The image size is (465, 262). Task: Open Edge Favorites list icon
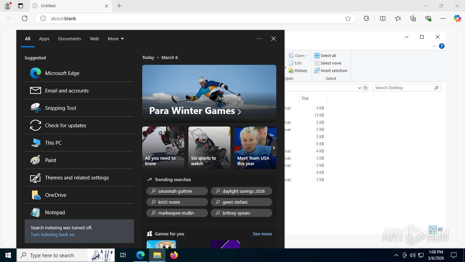[x=398, y=18]
